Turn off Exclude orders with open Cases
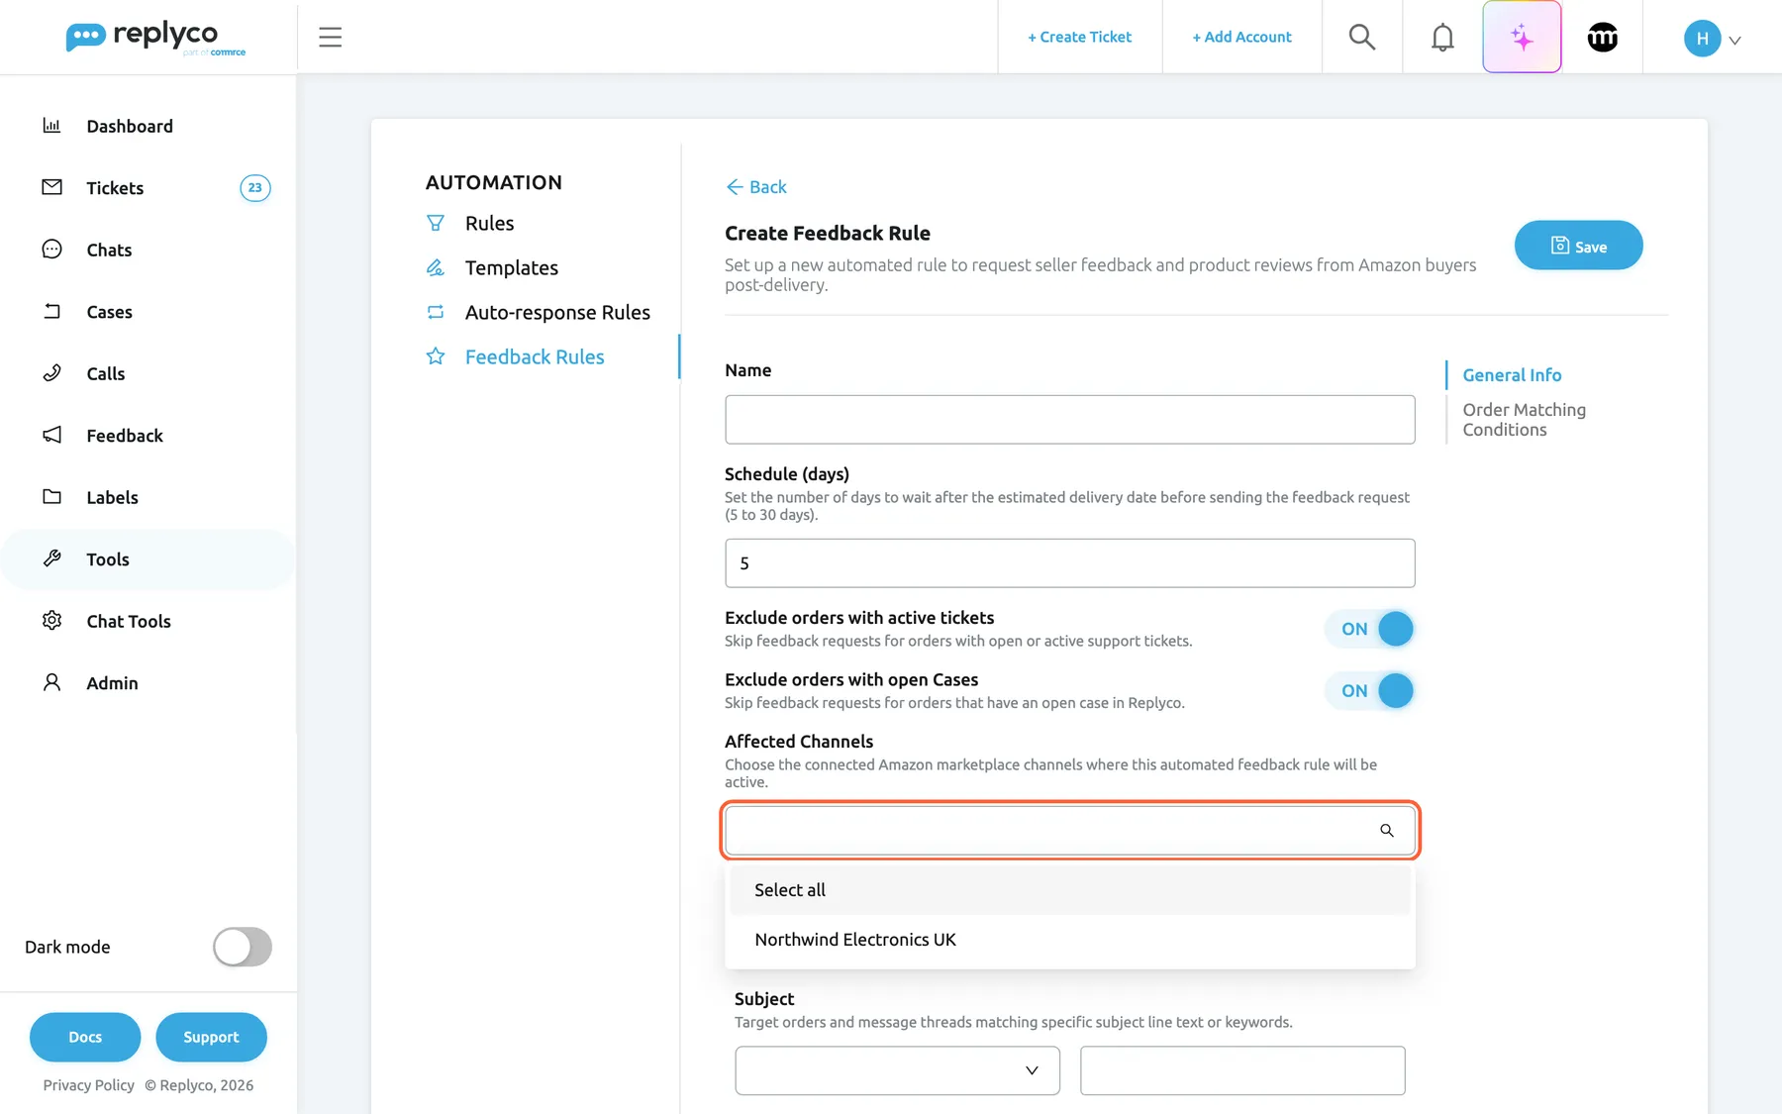This screenshot has width=1782, height=1114. [1370, 691]
